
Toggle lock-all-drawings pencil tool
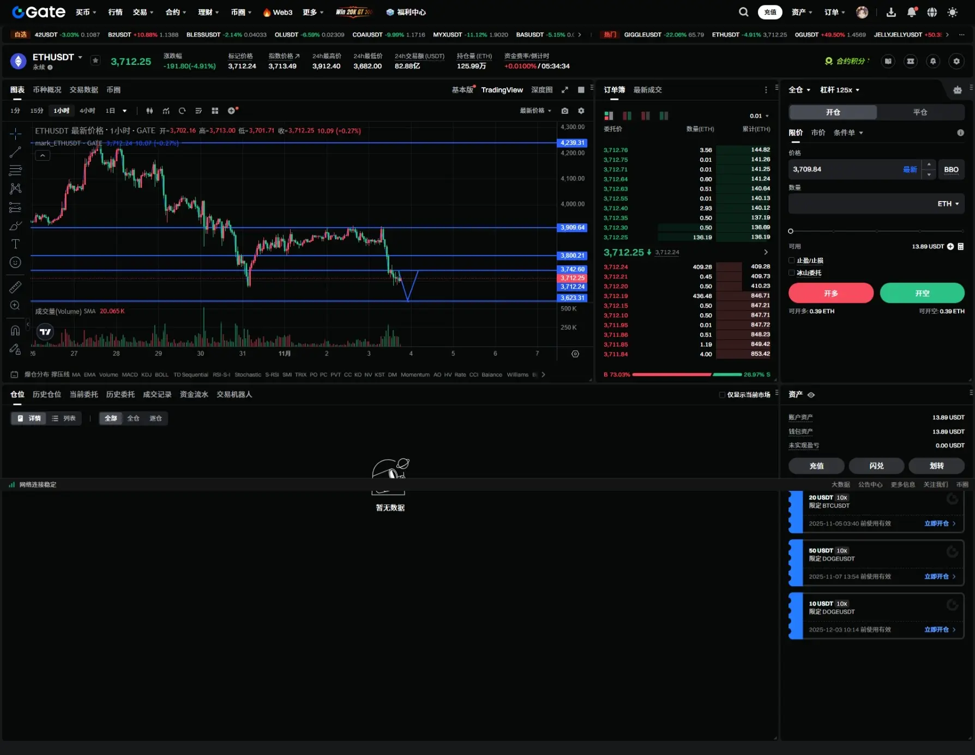pyautogui.click(x=15, y=349)
